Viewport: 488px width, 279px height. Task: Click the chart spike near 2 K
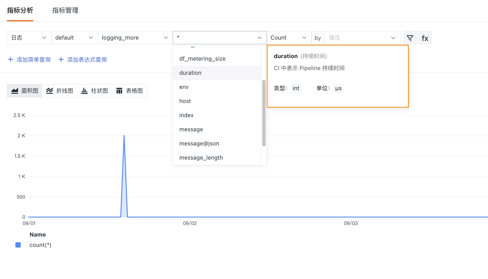point(124,136)
